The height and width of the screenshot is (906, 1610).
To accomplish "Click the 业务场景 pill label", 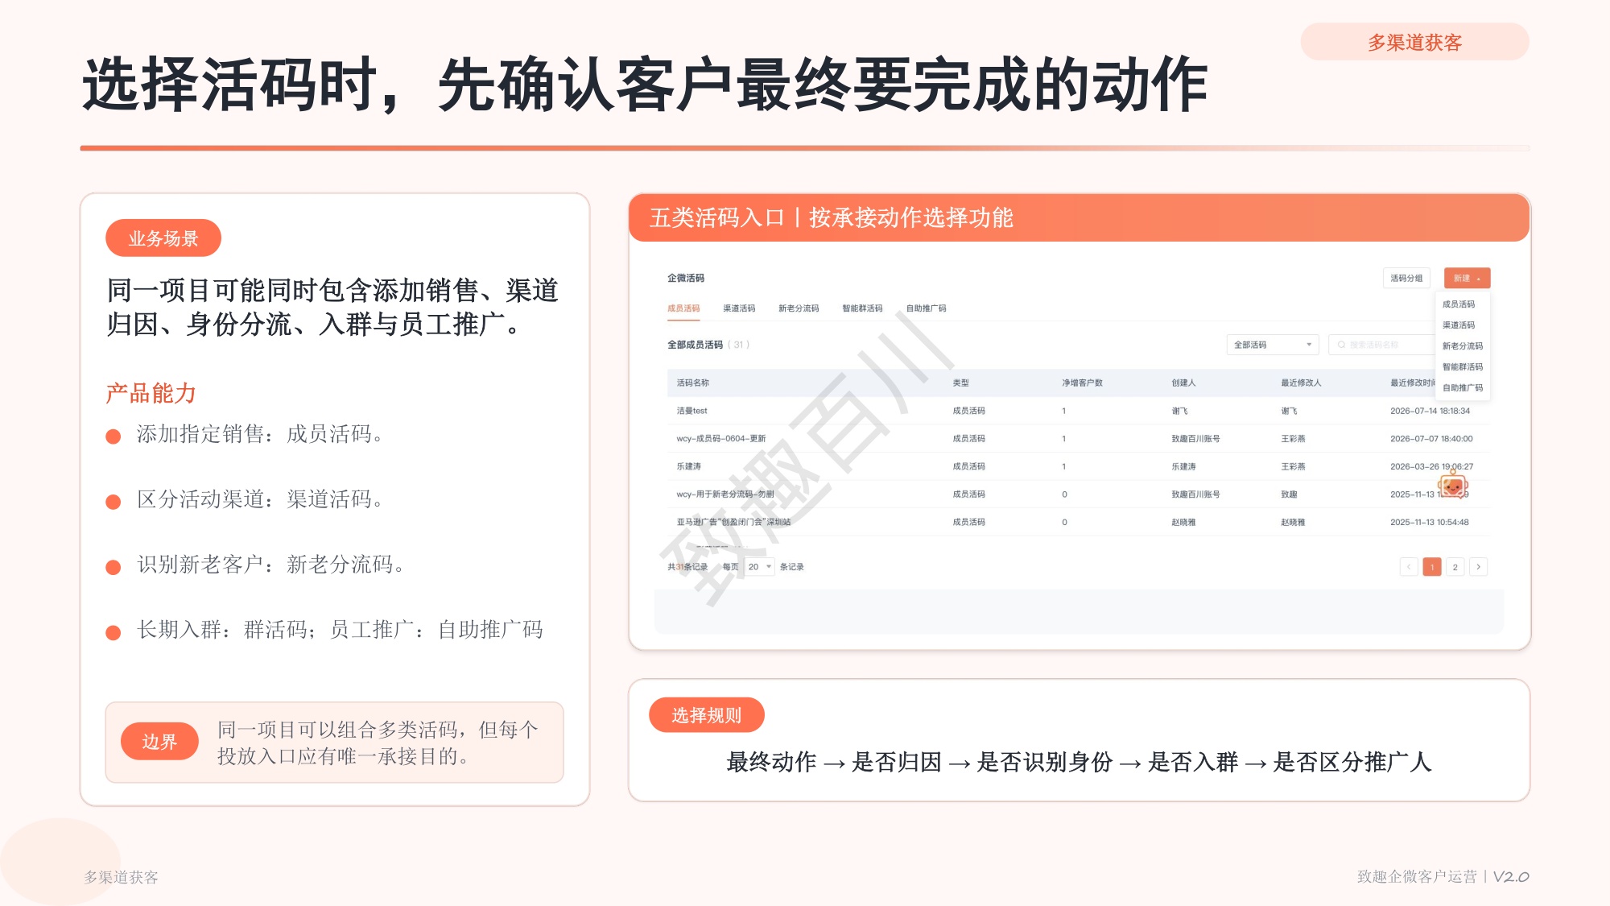I will pyautogui.click(x=163, y=238).
